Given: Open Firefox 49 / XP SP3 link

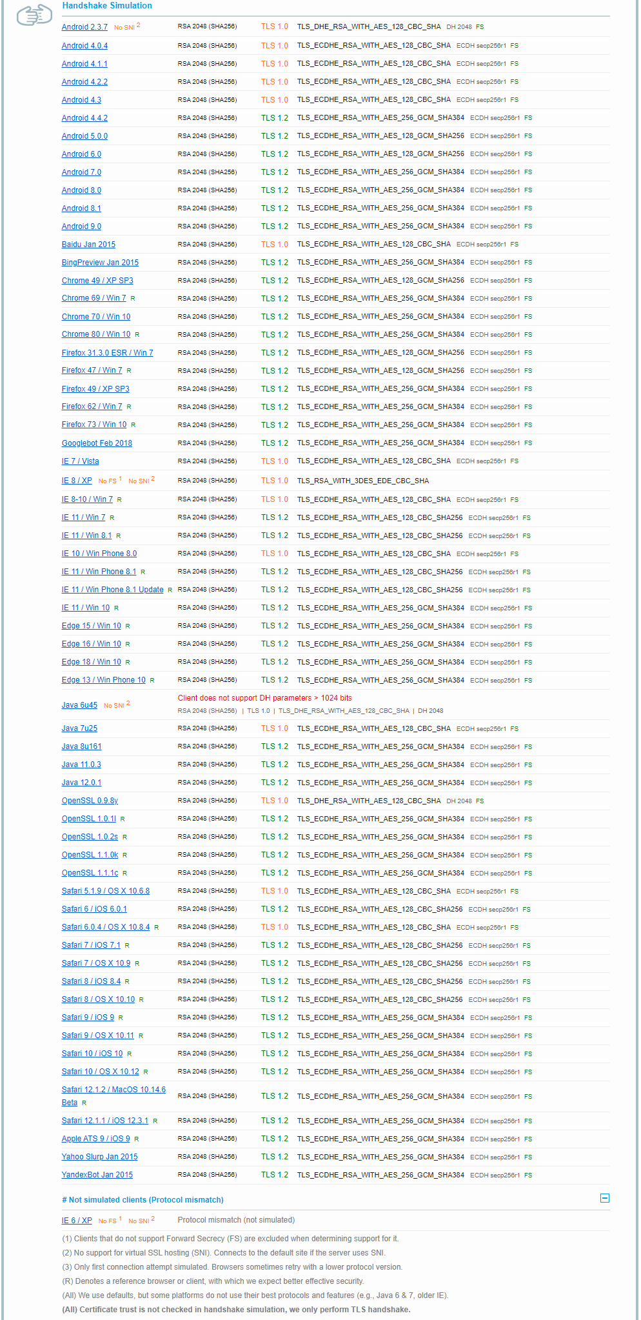Looking at the screenshot, I should click(95, 389).
